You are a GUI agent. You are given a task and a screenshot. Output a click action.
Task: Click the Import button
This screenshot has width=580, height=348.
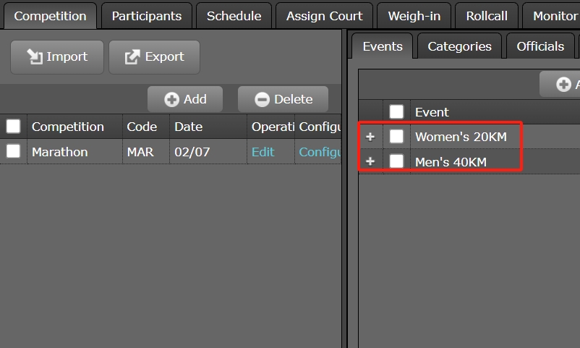click(57, 56)
